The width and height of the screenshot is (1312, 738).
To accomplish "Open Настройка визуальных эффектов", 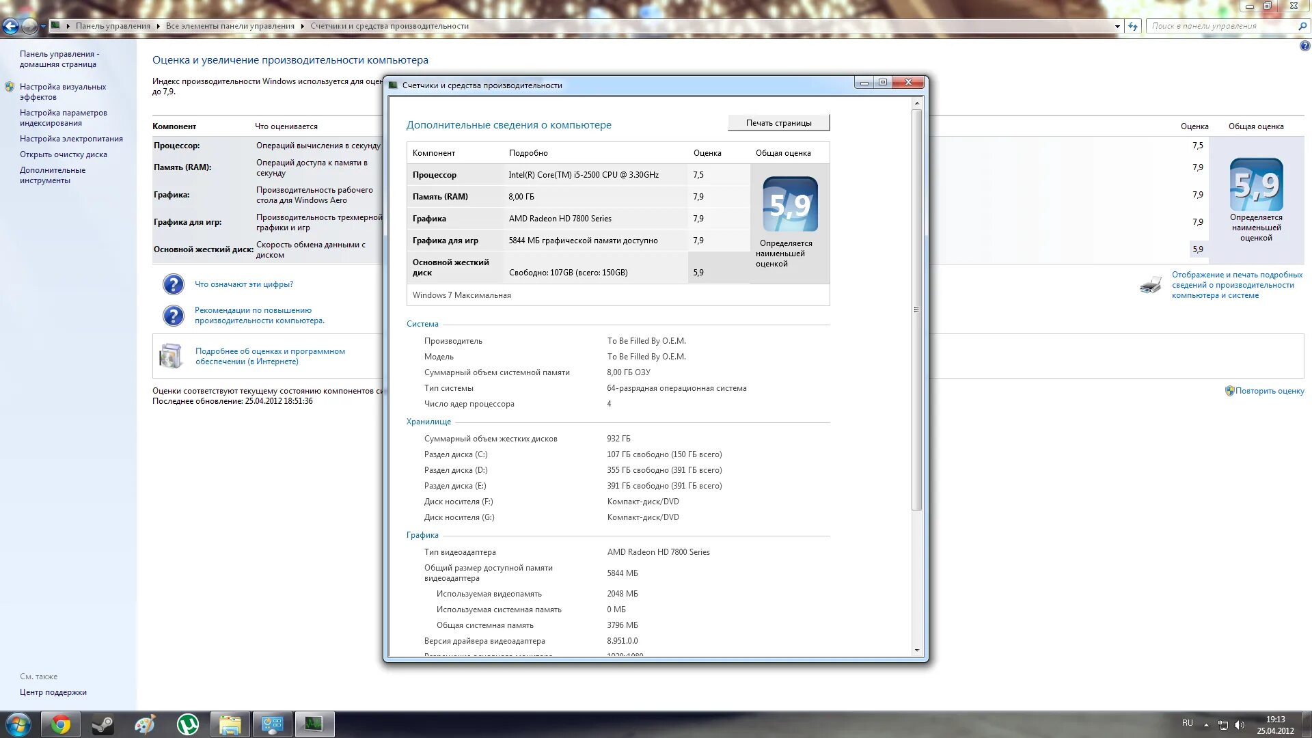I will (63, 92).
